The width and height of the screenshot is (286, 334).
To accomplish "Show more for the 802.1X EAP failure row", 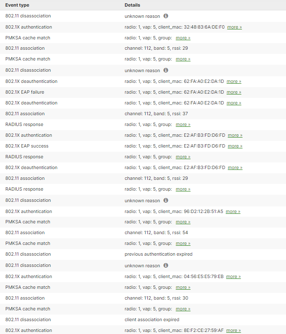I will (234, 92).
